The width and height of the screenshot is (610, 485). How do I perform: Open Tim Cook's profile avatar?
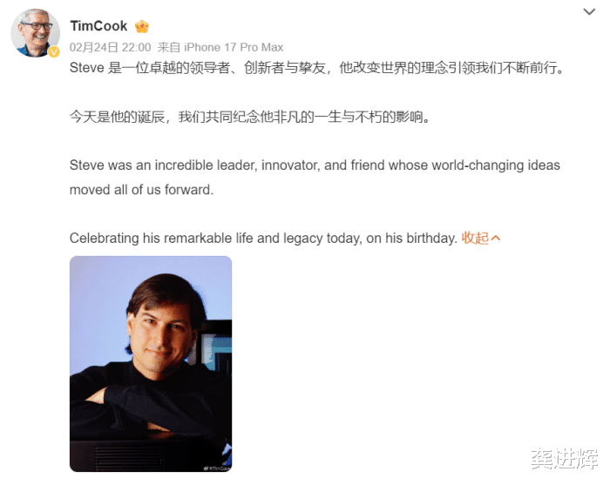pos(36,33)
